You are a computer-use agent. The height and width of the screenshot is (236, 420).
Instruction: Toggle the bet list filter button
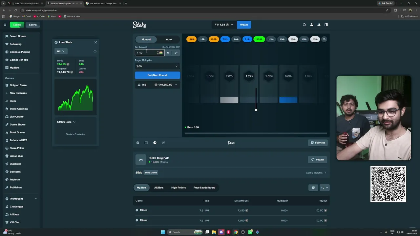click(x=313, y=187)
